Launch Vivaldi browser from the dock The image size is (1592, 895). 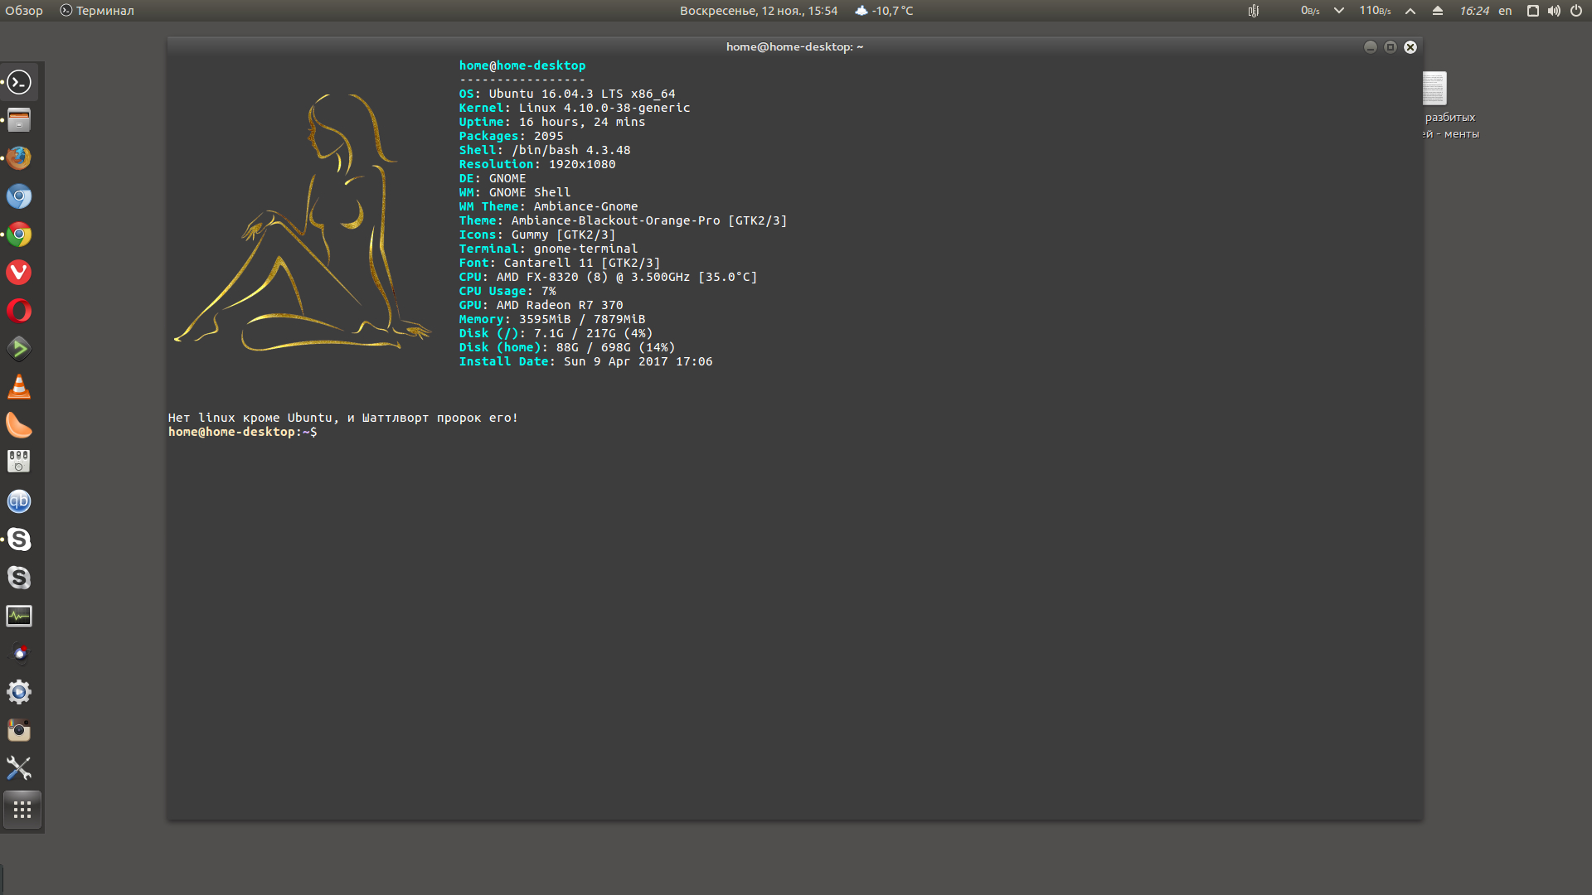tap(19, 272)
